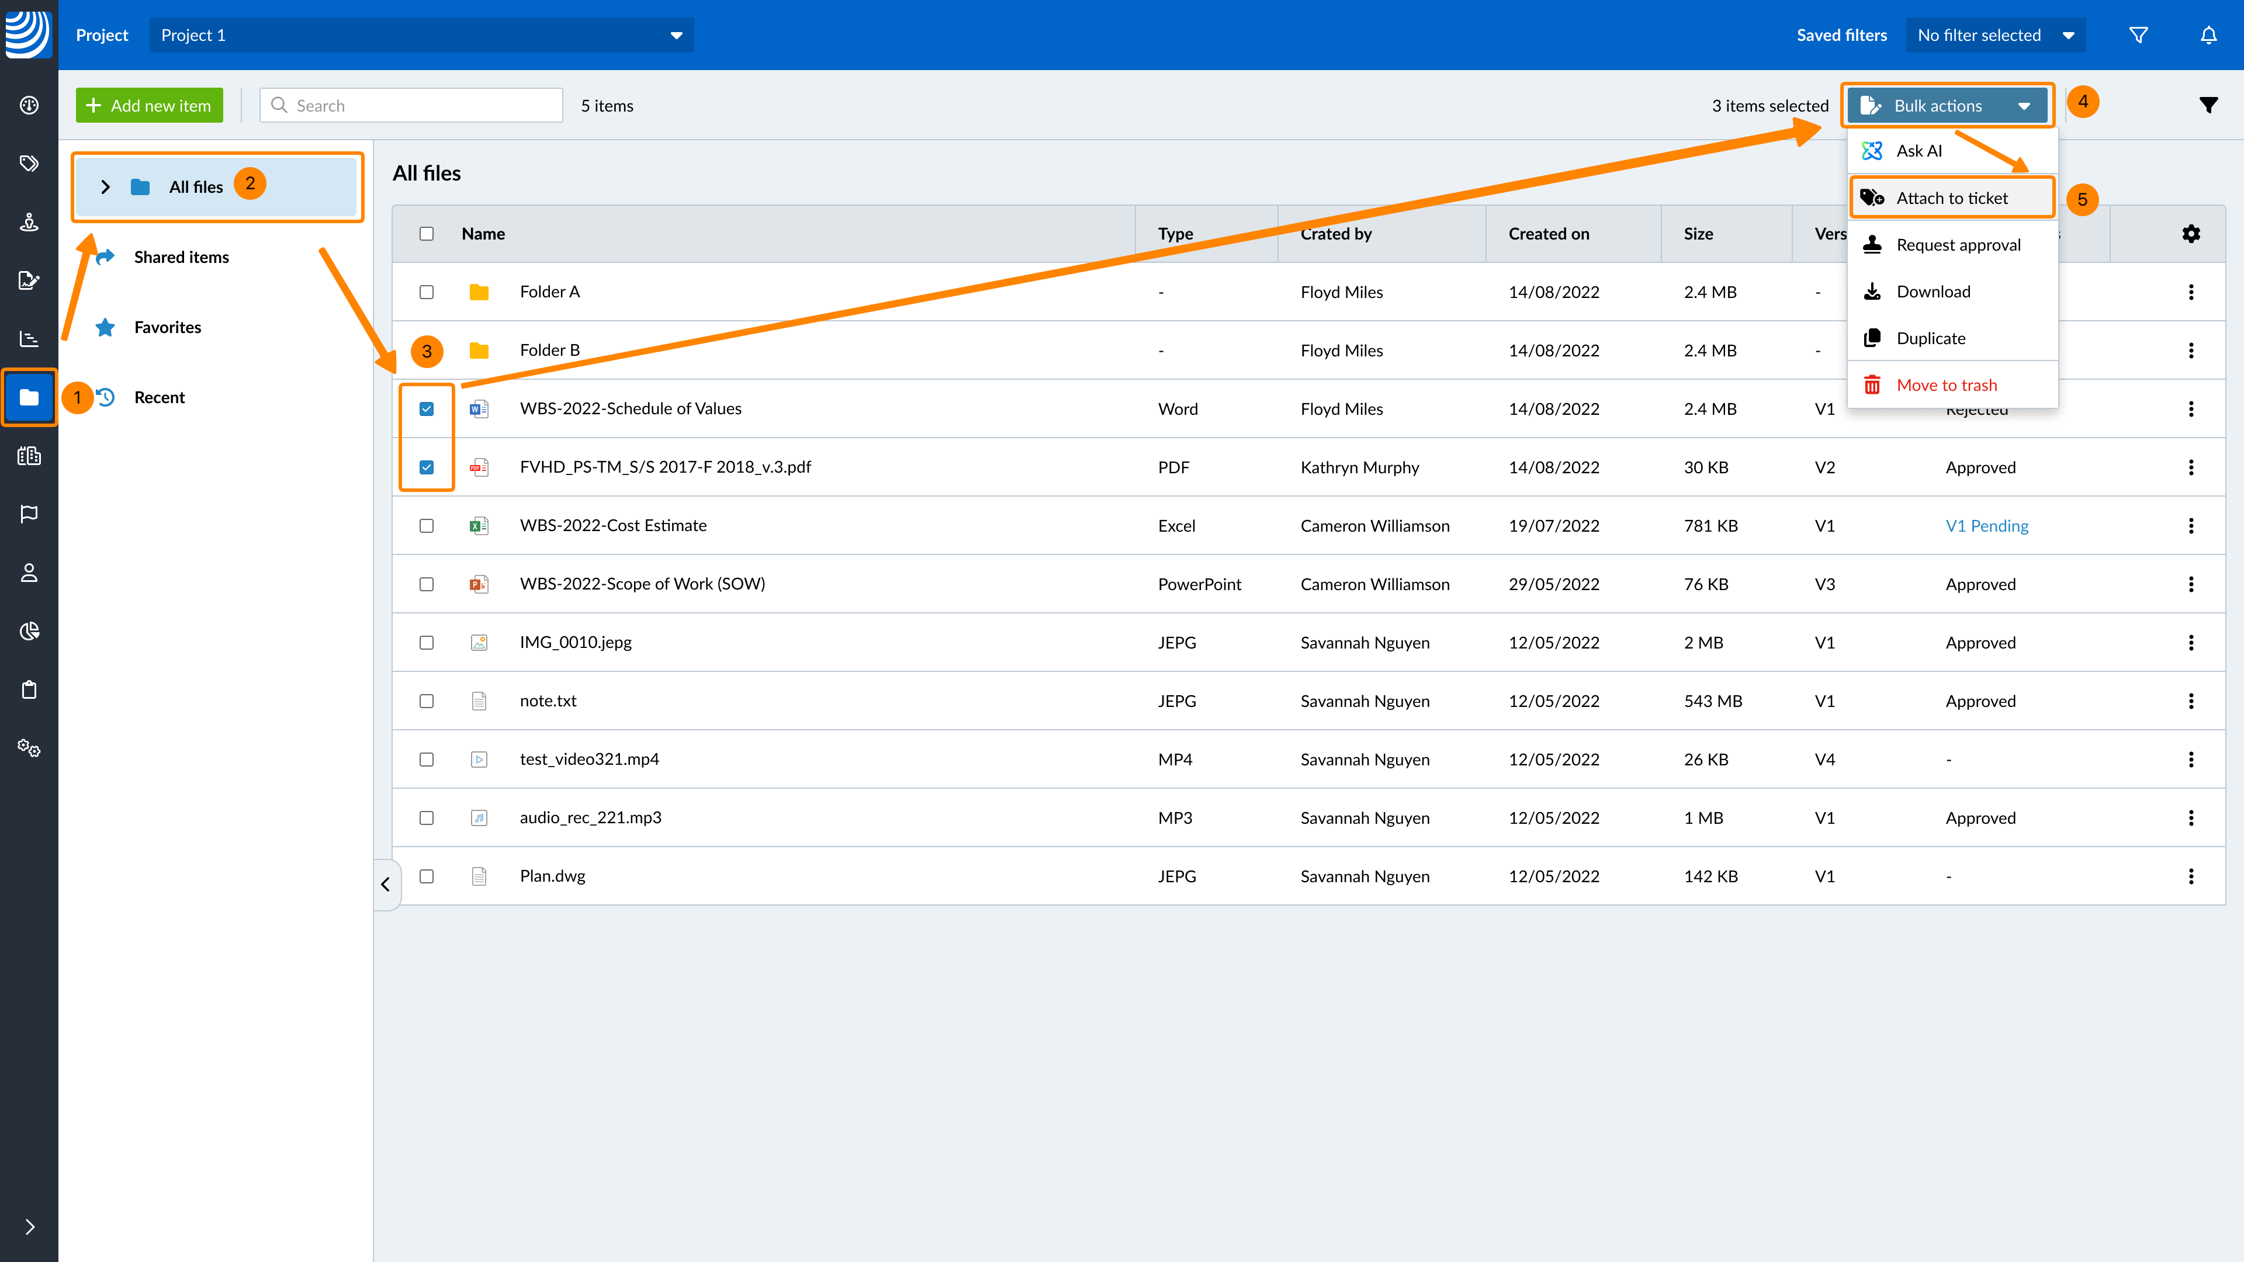This screenshot has height=1262, width=2244.
Task: Open the tags icon in left sidebar
Action: coord(29,163)
